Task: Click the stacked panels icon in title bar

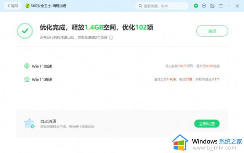Action: 212,6
